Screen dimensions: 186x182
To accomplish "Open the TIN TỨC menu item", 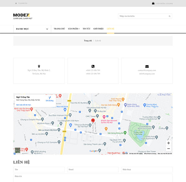I will click(x=86, y=29).
